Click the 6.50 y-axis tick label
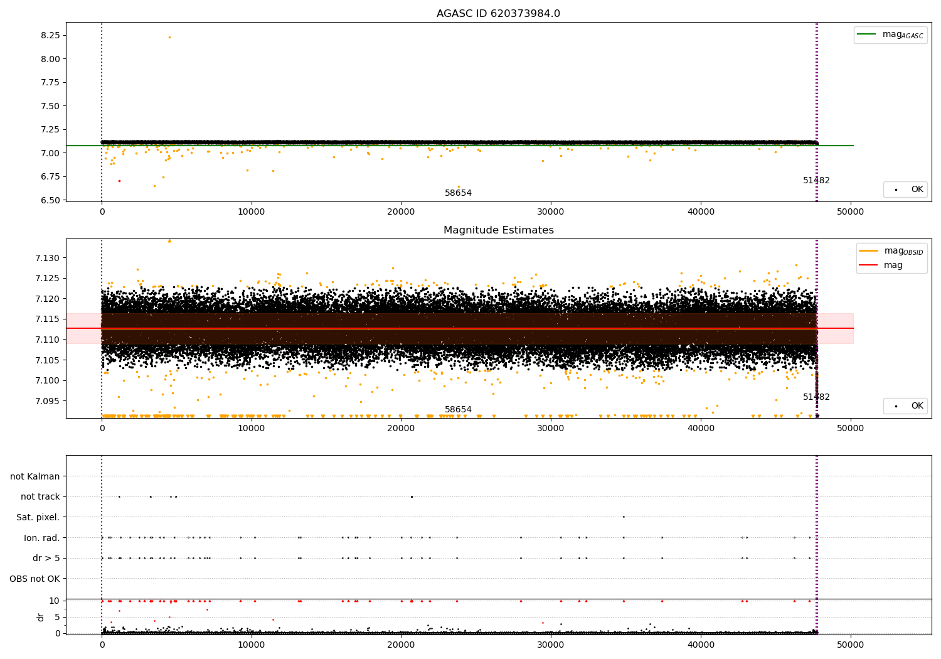 (50, 200)
